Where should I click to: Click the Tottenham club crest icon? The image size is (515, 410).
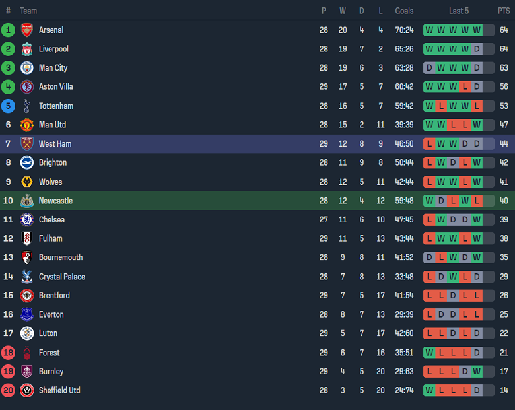26,106
